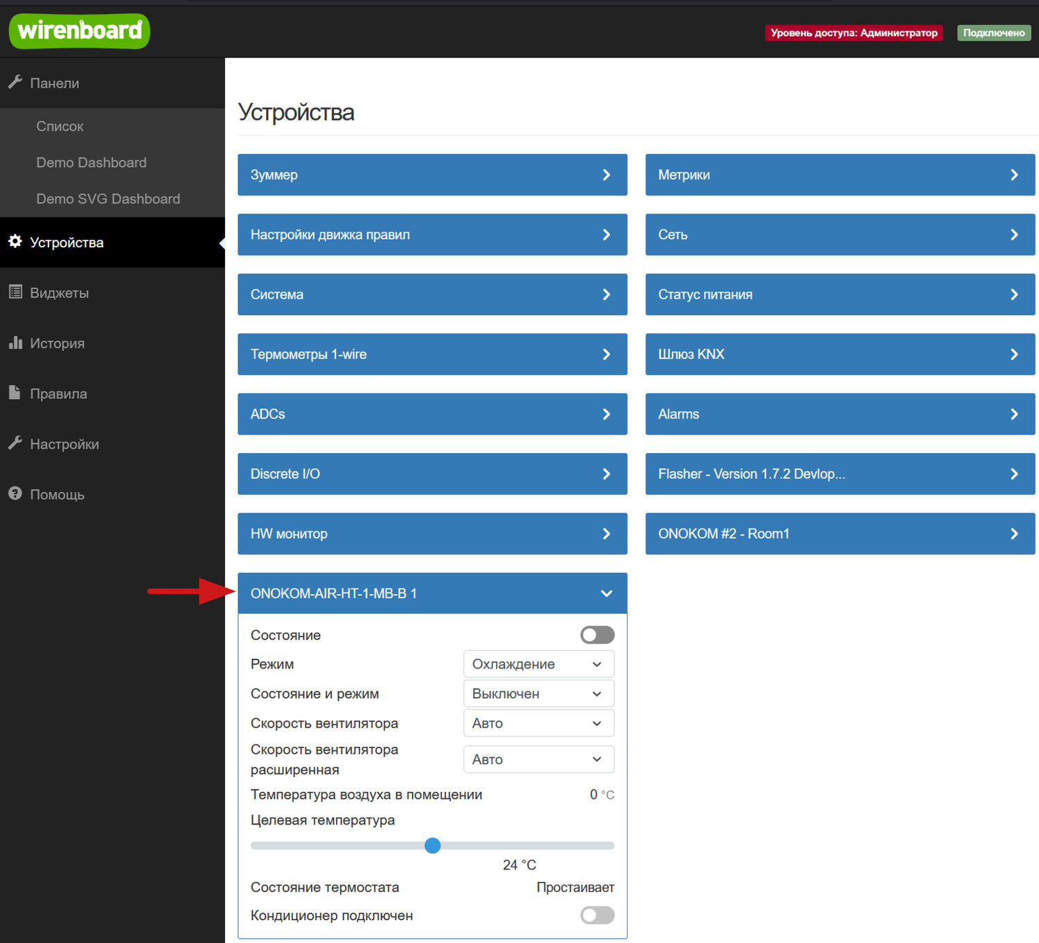Click the Зуммер card title
Image resolution: width=1039 pixels, height=943 pixels.
click(x=274, y=175)
